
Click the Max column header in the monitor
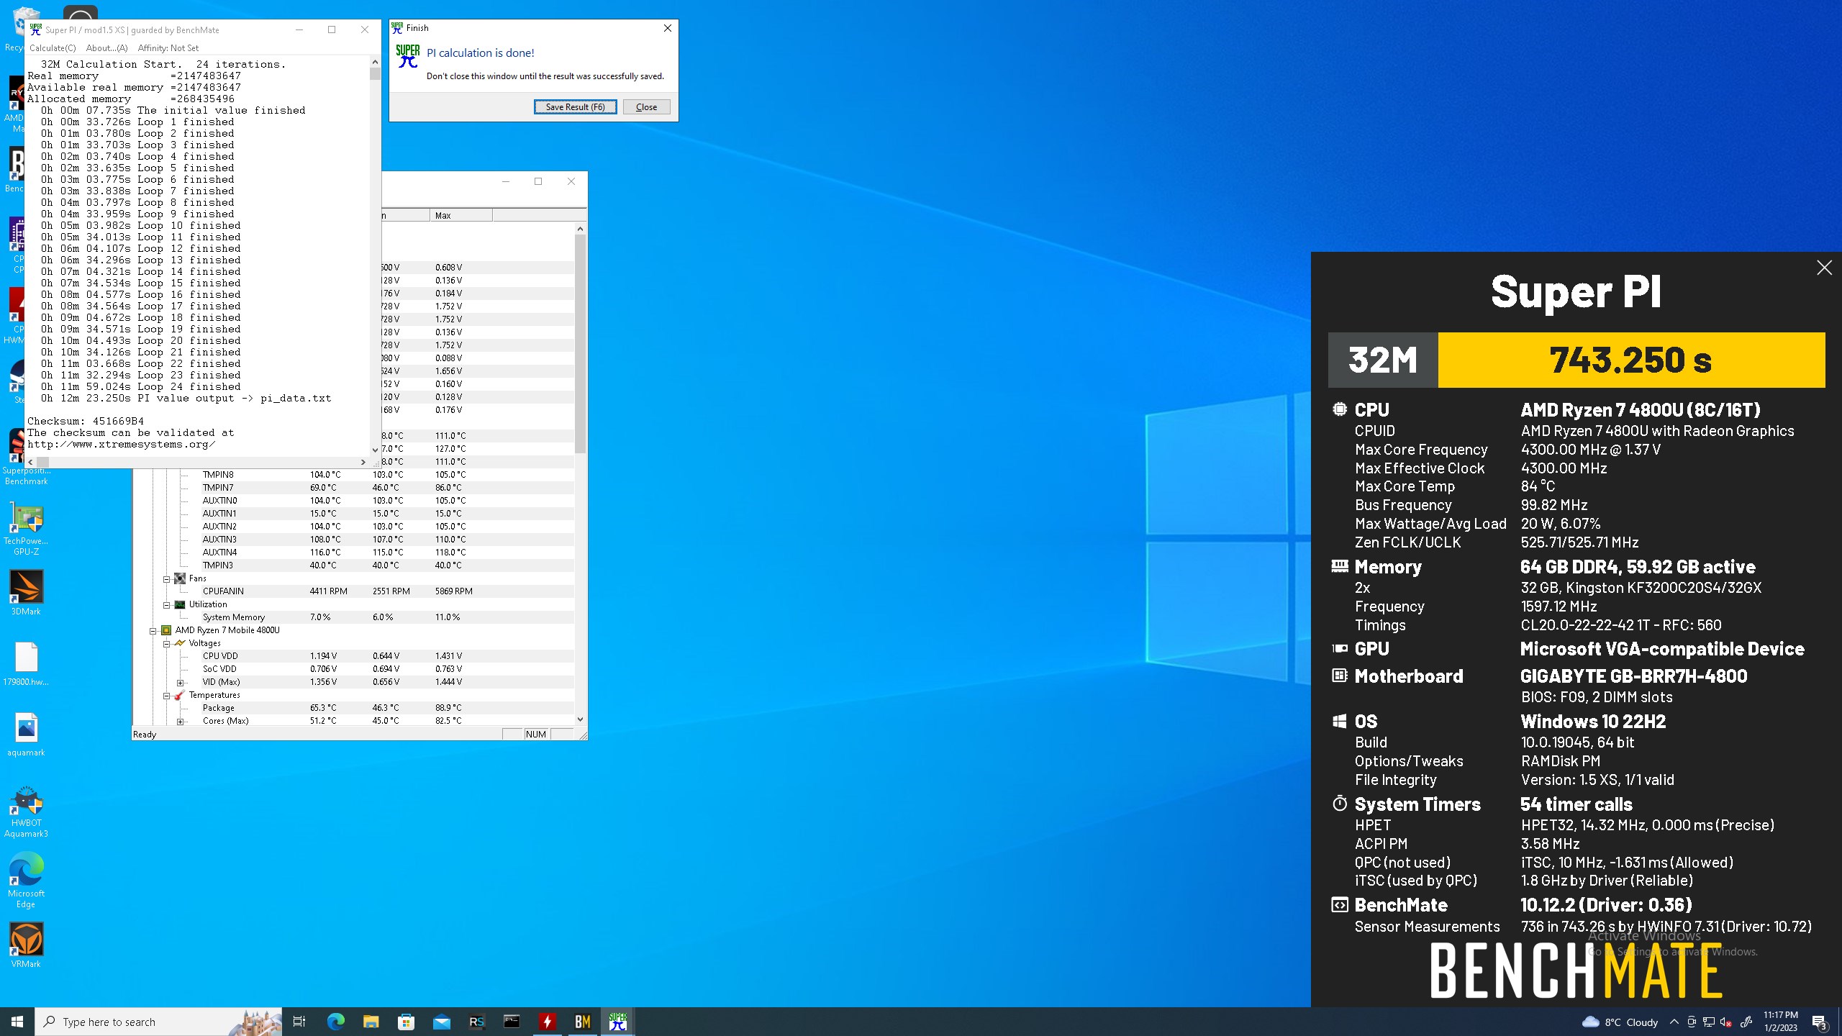point(461,215)
